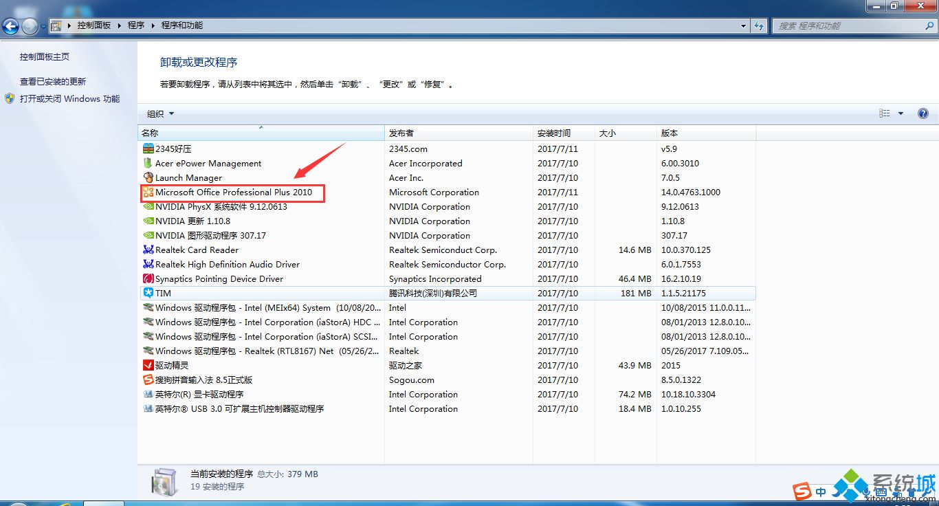The height and width of the screenshot is (506, 939).
Task: Open the 组织 dropdown menu
Action: tap(160, 113)
